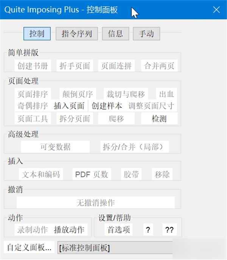The height and width of the screenshot is (260, 227).
Task: Click the 插入页面 button
Action: [x=69, y=106]
